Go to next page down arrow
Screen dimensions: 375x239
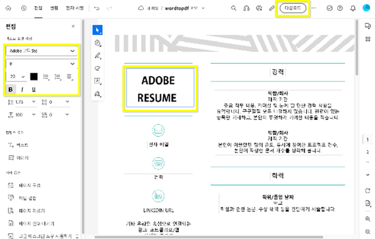367,175
